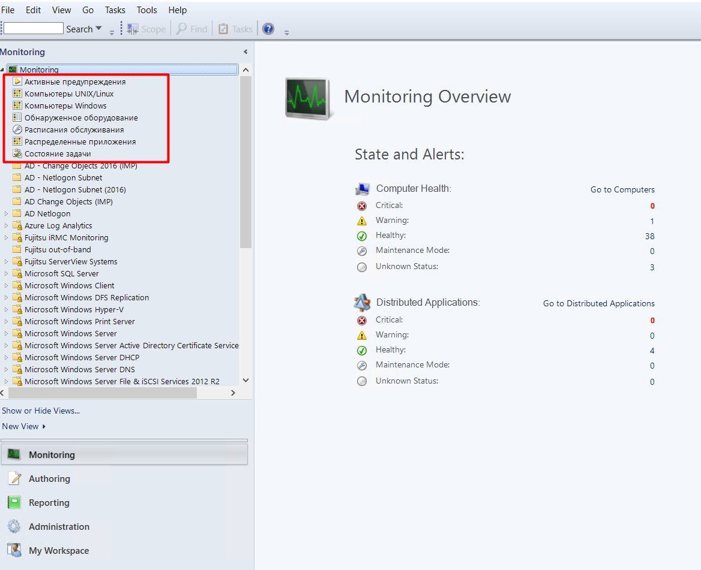Collapse the Monitoring root tree node
701x570 pixels.
click(x=2, y=70)
